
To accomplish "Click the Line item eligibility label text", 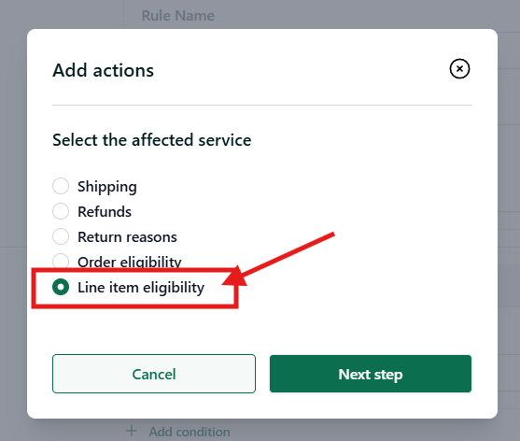I will click(141, 288).
